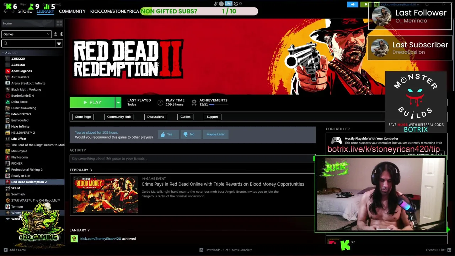The height and width of the screenshot is (256, 455).
Task: Click the Black Myth: Wukong game icon
Action: tap(8, 90)
